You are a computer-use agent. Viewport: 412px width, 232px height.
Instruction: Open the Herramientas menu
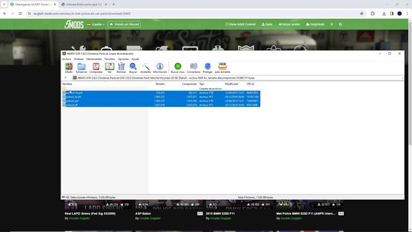click(94, 59)
